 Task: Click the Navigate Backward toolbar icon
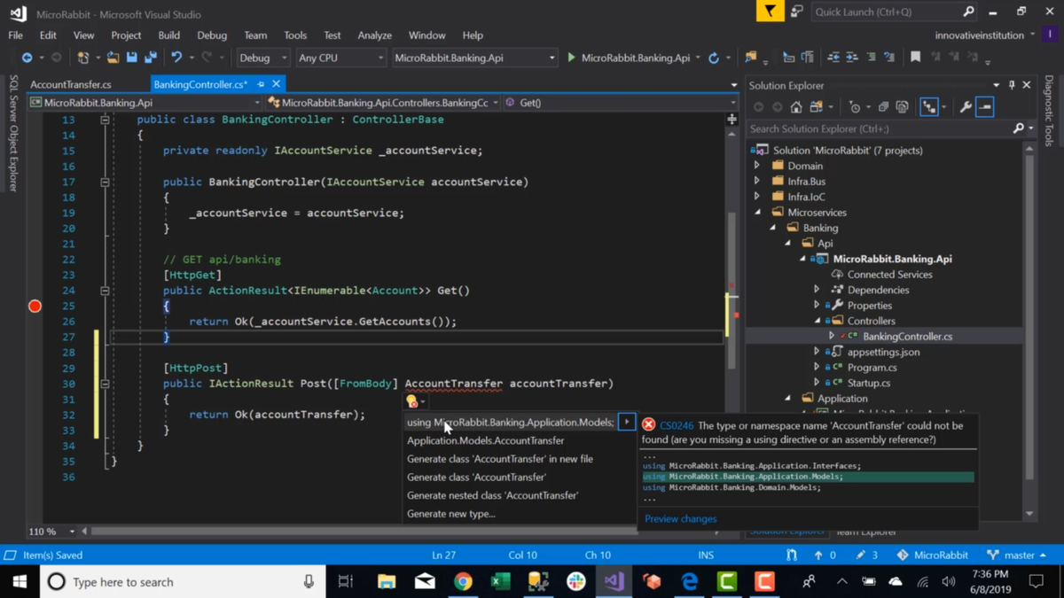[x=27, y=58]
